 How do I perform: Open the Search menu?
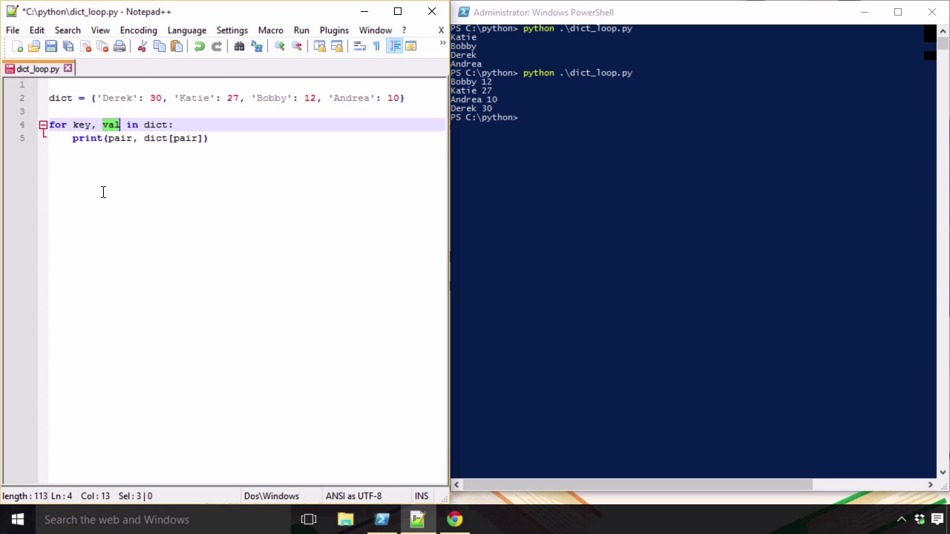[68, 30]
